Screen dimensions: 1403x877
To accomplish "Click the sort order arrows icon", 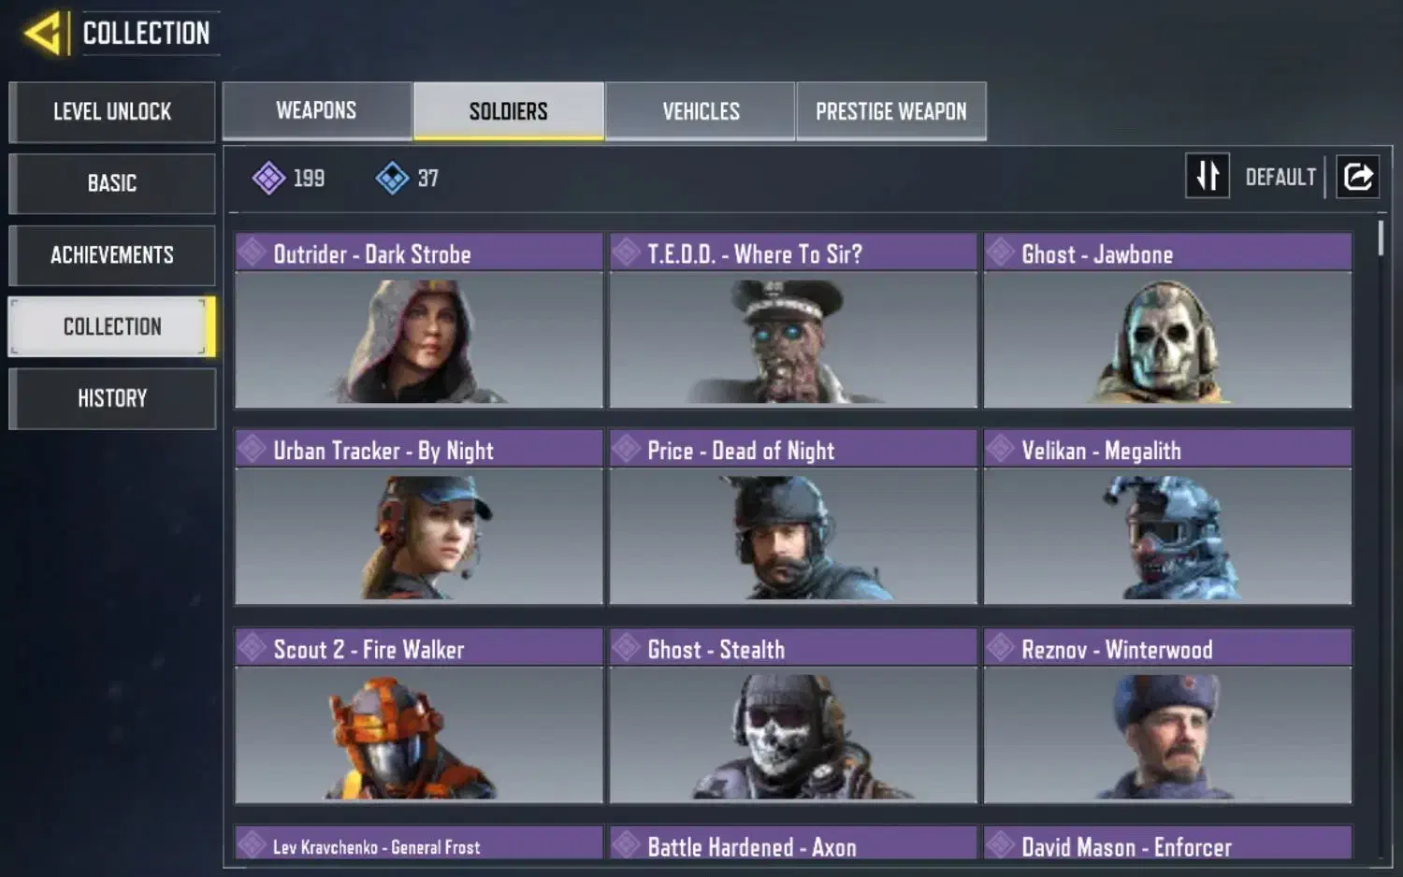I will [1208, 176].
